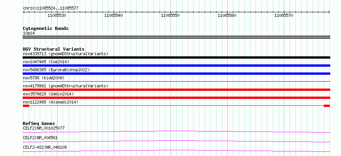Viewport: 341px width, 156px height.
Task: Open variant nsv4179961 label
Action: pos(66,86)
